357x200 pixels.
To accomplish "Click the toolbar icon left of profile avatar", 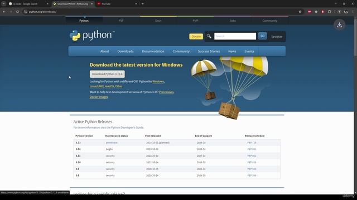I will pos(339,12).
